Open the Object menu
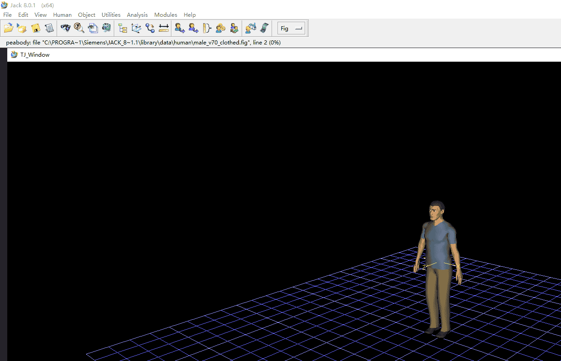 (x=87, y=15)
